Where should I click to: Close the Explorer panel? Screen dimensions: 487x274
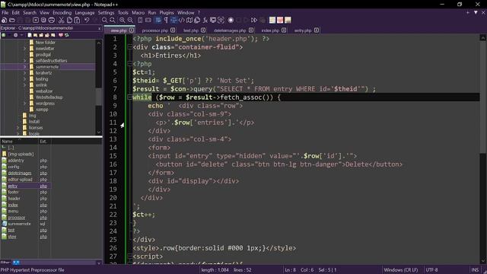(99, 28)
